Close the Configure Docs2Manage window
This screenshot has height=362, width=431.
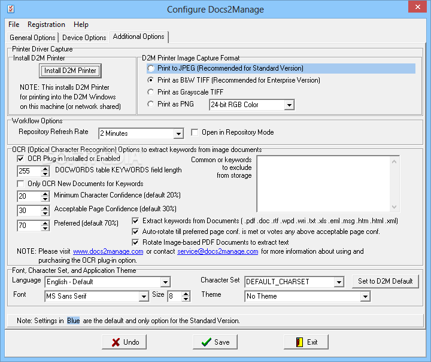417,7
